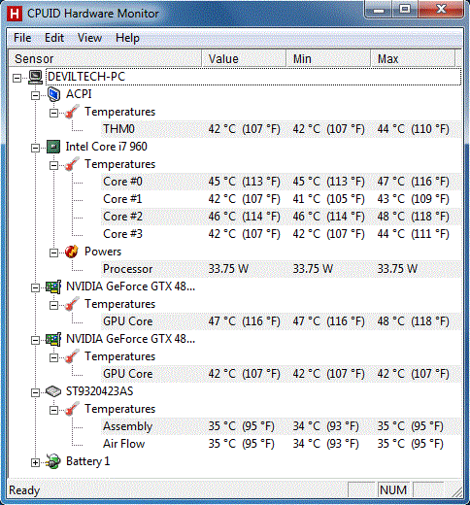
Task: Close the Hardware Monitor window
Action: 441,10
